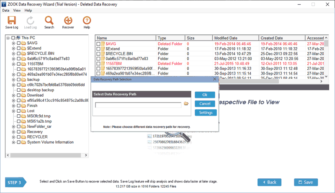The image size is (335, 193).
Task: Check the desktop backup tree checkbox
Action: (19, 90)
